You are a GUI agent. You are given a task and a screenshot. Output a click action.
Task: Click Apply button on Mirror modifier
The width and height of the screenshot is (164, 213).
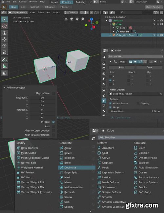(x=122, y=67)
